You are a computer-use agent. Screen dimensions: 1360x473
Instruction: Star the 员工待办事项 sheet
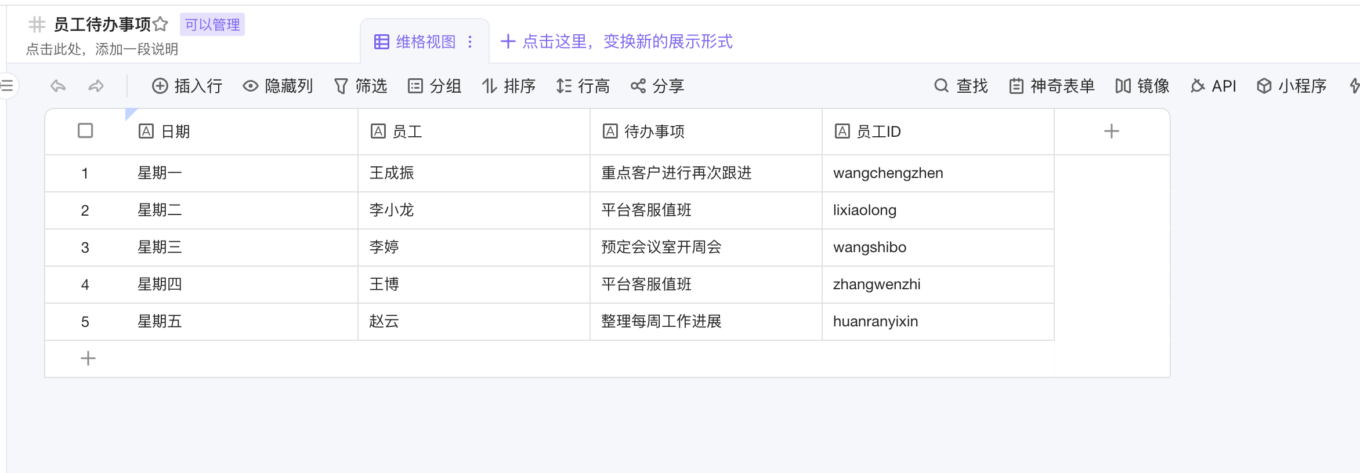click(161, 24)
